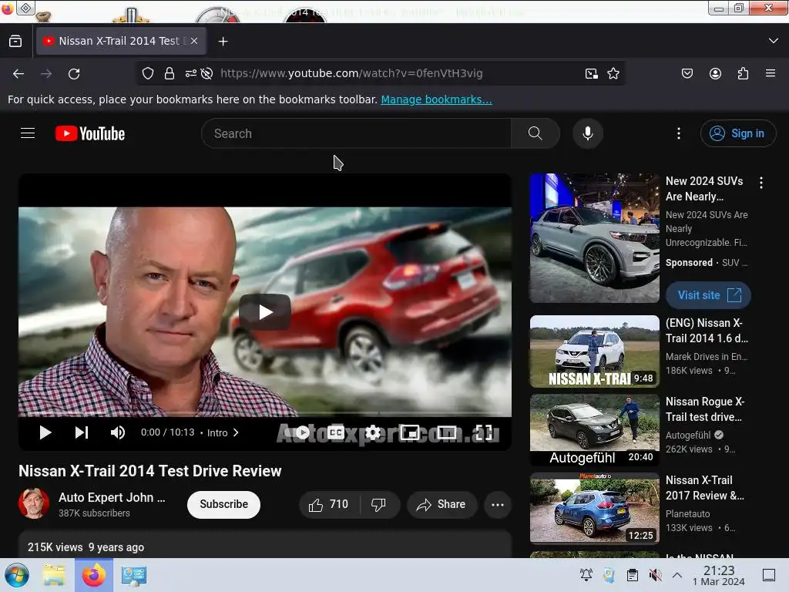Open Nissan Rogue X-Trail test drive title
This screenshot has width=789, height=592.
click(x=705, y=409)
